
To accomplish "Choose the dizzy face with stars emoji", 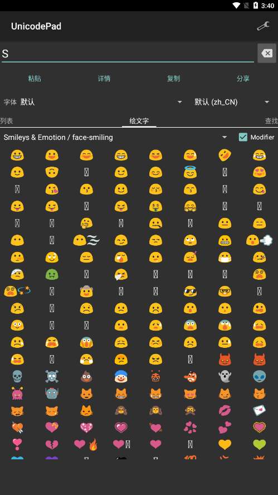I will coord(17,292).
